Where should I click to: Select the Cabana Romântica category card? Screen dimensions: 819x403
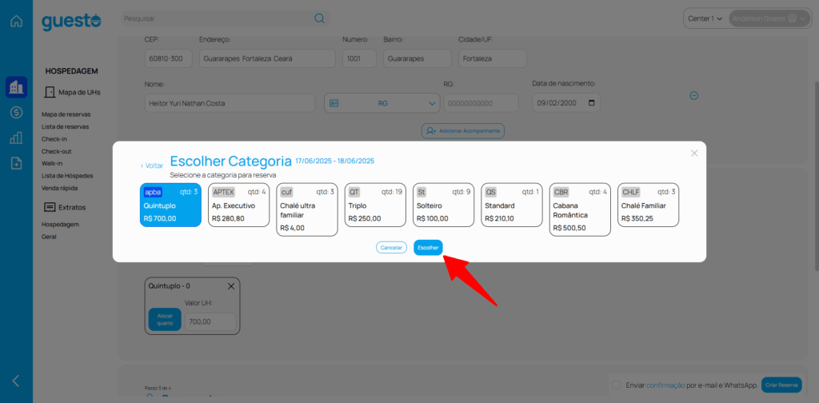point(580,209)
